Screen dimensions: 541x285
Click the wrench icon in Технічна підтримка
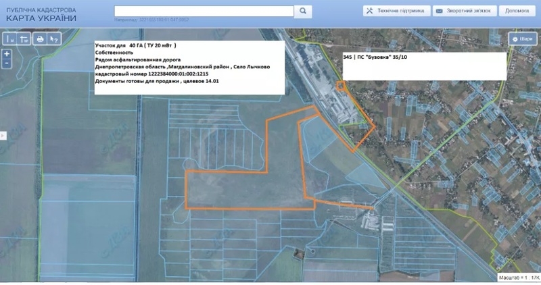[x=370, y=11]
